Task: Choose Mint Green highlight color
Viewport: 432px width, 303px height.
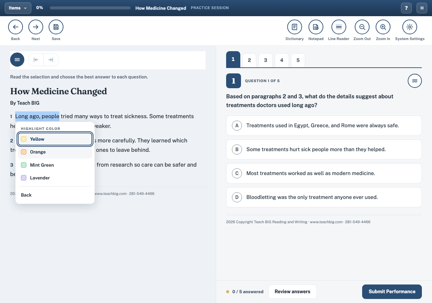Action: coord(55,165)
